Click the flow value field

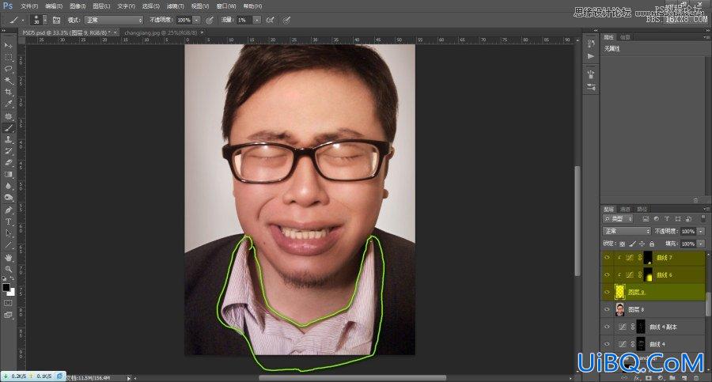click(x=244, y=20)
